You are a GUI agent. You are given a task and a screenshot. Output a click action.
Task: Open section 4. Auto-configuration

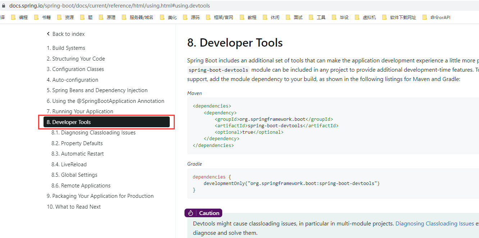(72, 80)
